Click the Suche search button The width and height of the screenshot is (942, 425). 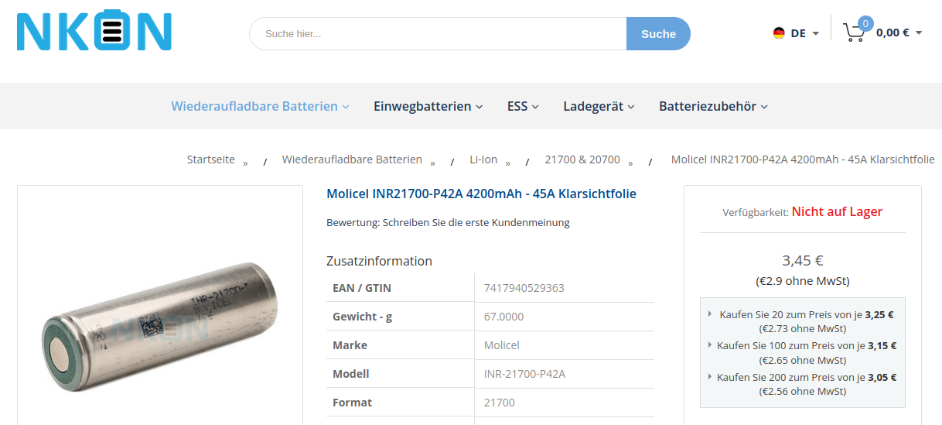tap(658, 34)
